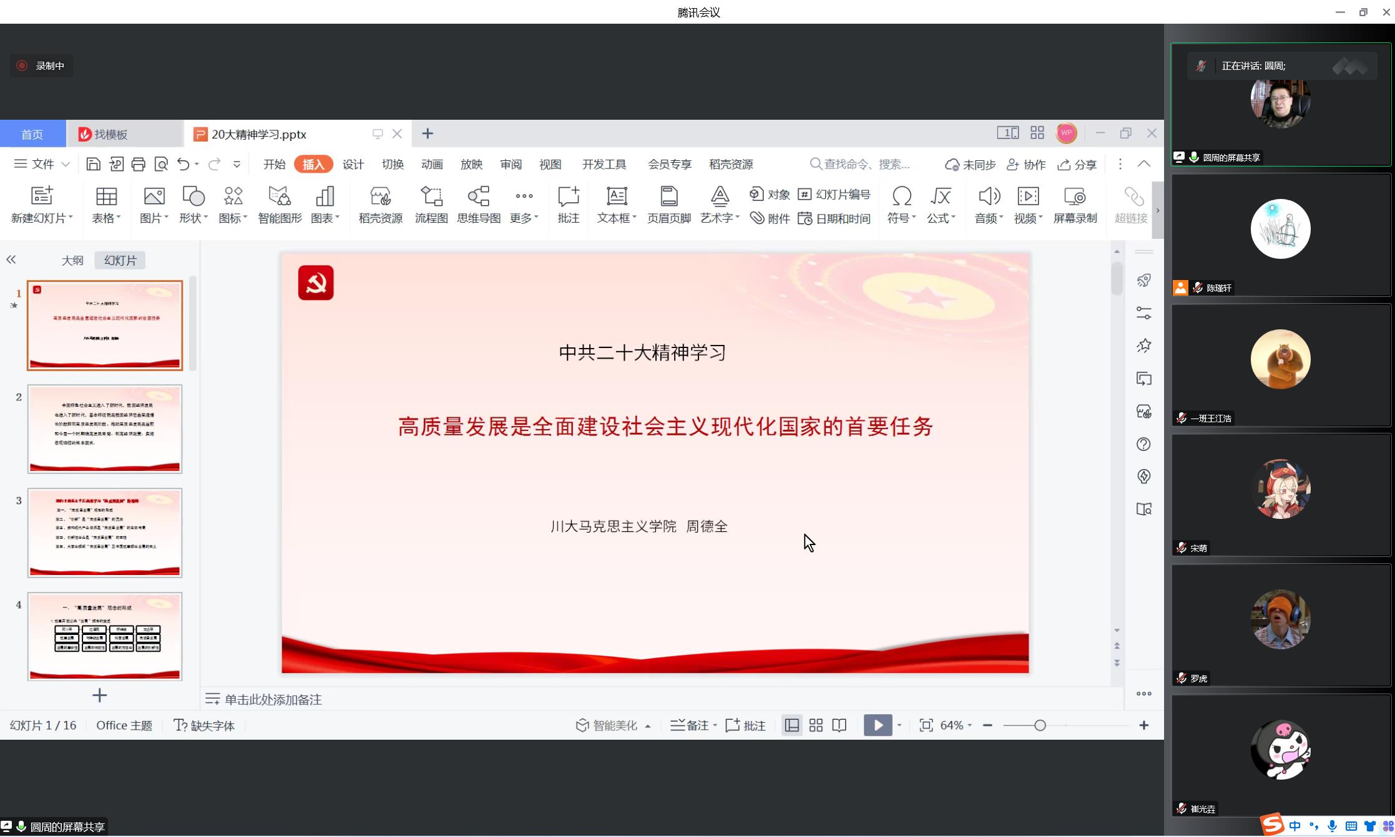The image size is (1395, 837).
Task: Switch to the 动画 animation tab
Action: (x=432, y=164)
